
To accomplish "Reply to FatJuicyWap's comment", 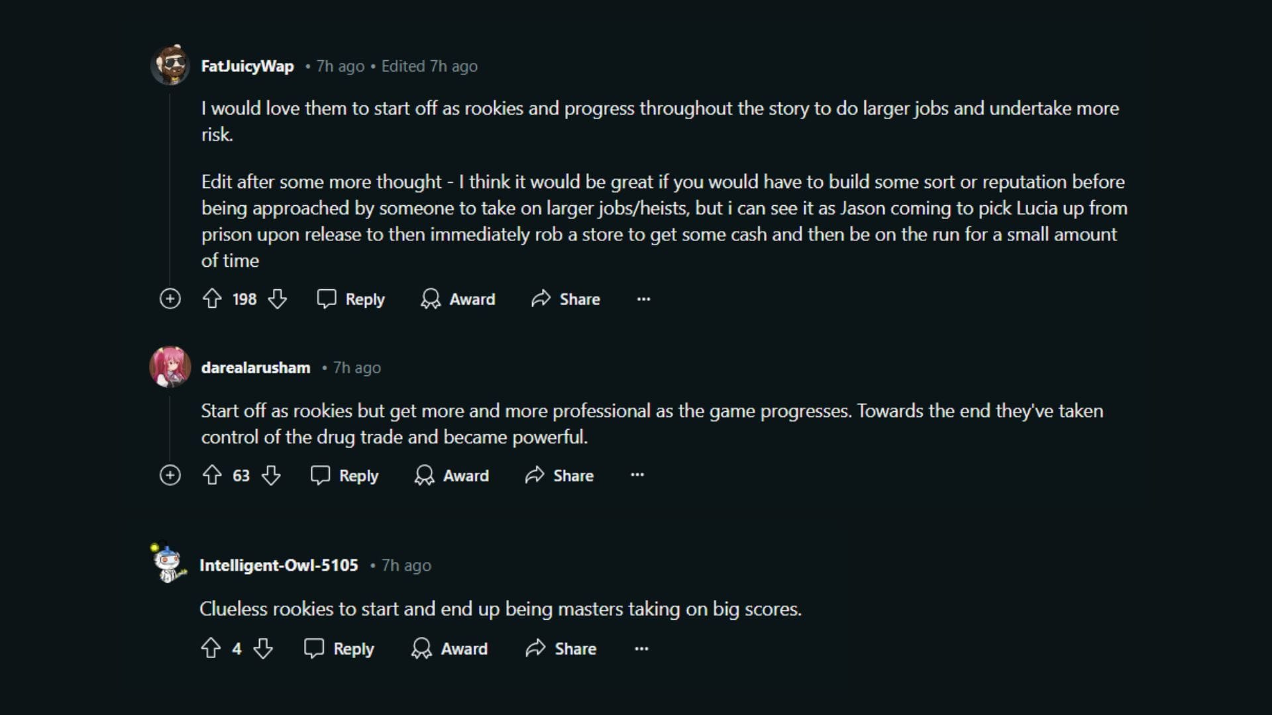I will coord(351,299).
